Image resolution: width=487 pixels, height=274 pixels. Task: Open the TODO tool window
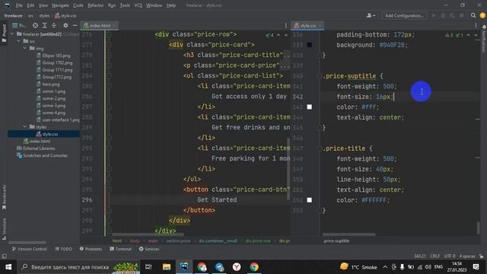(x=63, y=249)
